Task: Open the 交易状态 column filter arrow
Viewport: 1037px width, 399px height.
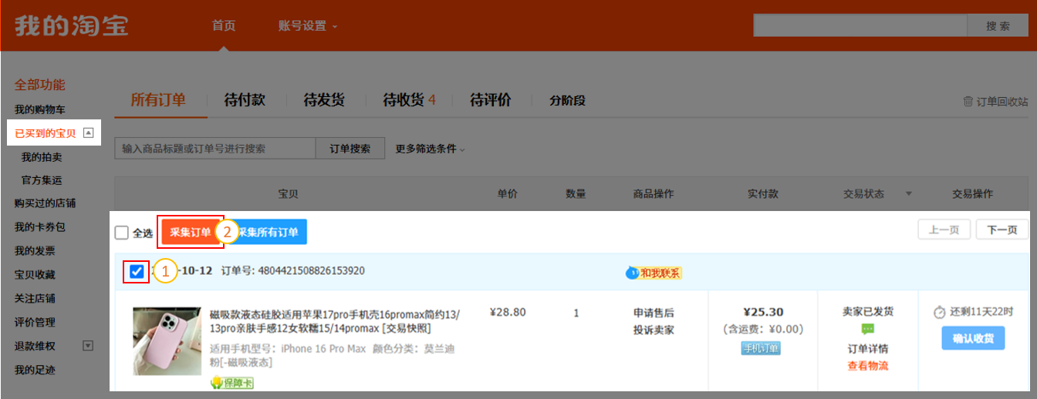Action: (x=908, y=193)
